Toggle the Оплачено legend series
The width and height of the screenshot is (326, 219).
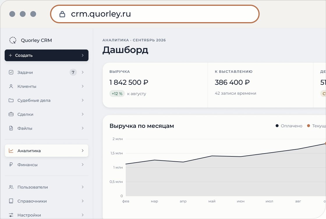point(289,126)
